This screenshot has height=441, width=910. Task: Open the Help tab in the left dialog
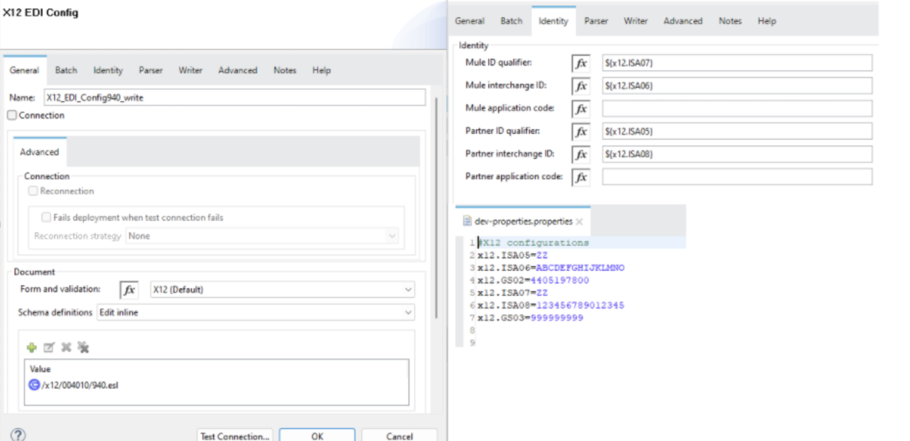click(321, 70)
